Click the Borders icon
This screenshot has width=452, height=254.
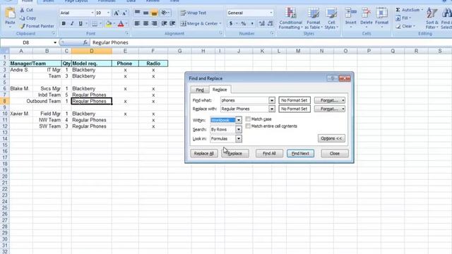tap(95, 23)
